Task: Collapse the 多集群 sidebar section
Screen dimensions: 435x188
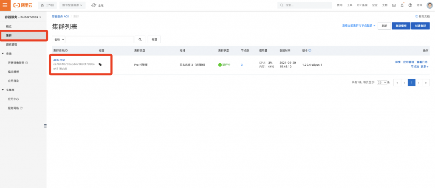Action: click(x=3, y=90)
